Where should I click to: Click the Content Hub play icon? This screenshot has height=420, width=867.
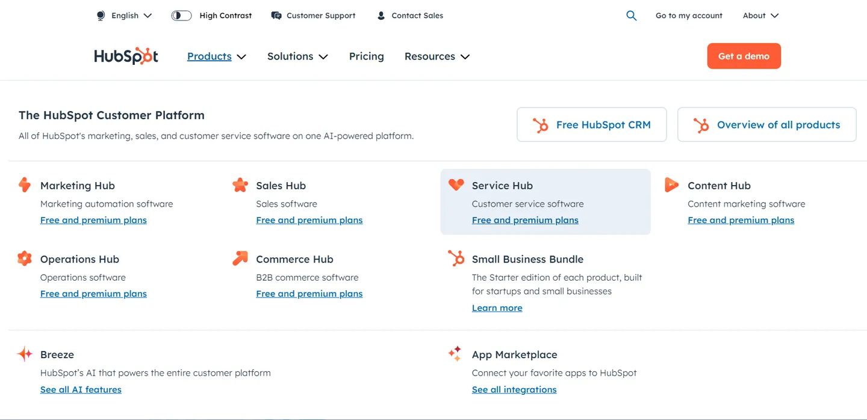[x=671, y=184]
